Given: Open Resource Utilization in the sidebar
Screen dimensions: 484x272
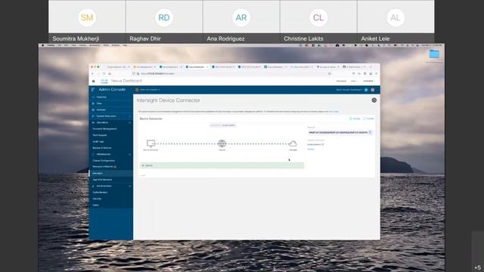Looking at the screenshot, I should [x=103, y=167].
